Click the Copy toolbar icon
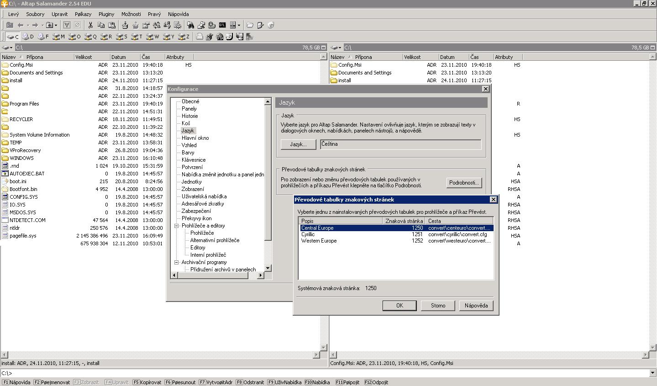This screenshot has width=657, height=386. (x=101, y=25)
